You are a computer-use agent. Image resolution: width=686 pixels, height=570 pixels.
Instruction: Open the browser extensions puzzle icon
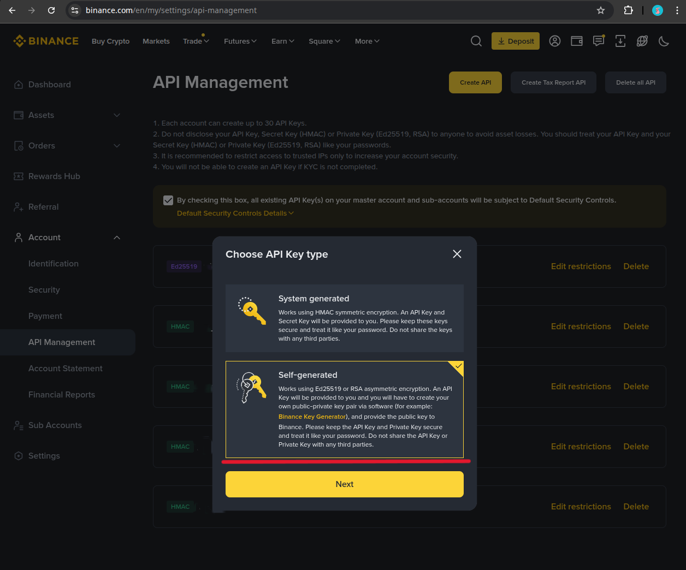tap(629, 10)
